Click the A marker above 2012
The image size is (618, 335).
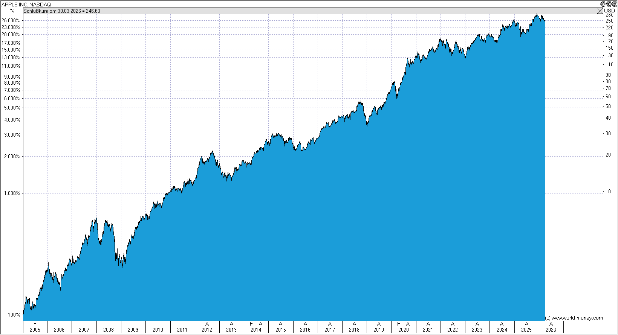[x=207, y=324]
